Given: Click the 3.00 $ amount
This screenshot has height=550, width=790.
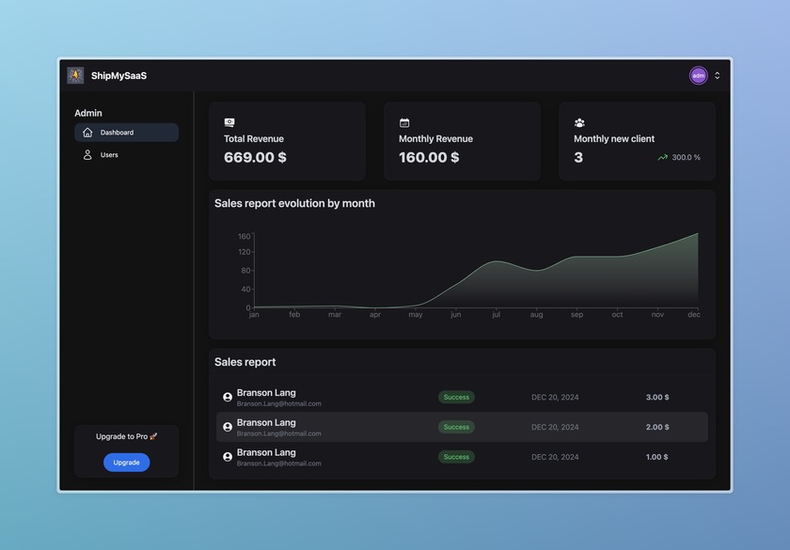Looking at the screenshot, I should (x=657, y=398).
